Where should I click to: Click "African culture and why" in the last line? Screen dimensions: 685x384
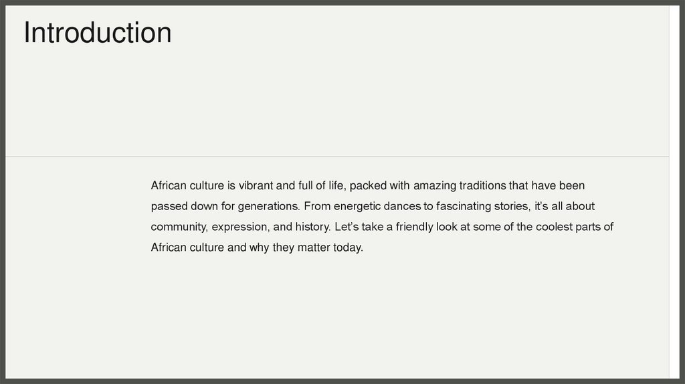click(209, 248)
